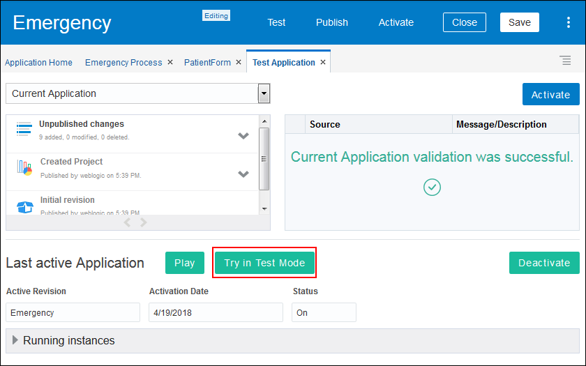Click the revision list scroll up arrow
Image resolution: width=586 pixels, height=366 pixels.
coord(264,121)
